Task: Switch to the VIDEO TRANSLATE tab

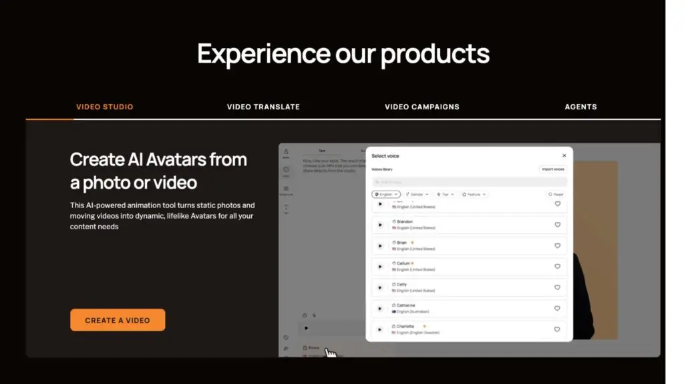Action: point(263,107)
